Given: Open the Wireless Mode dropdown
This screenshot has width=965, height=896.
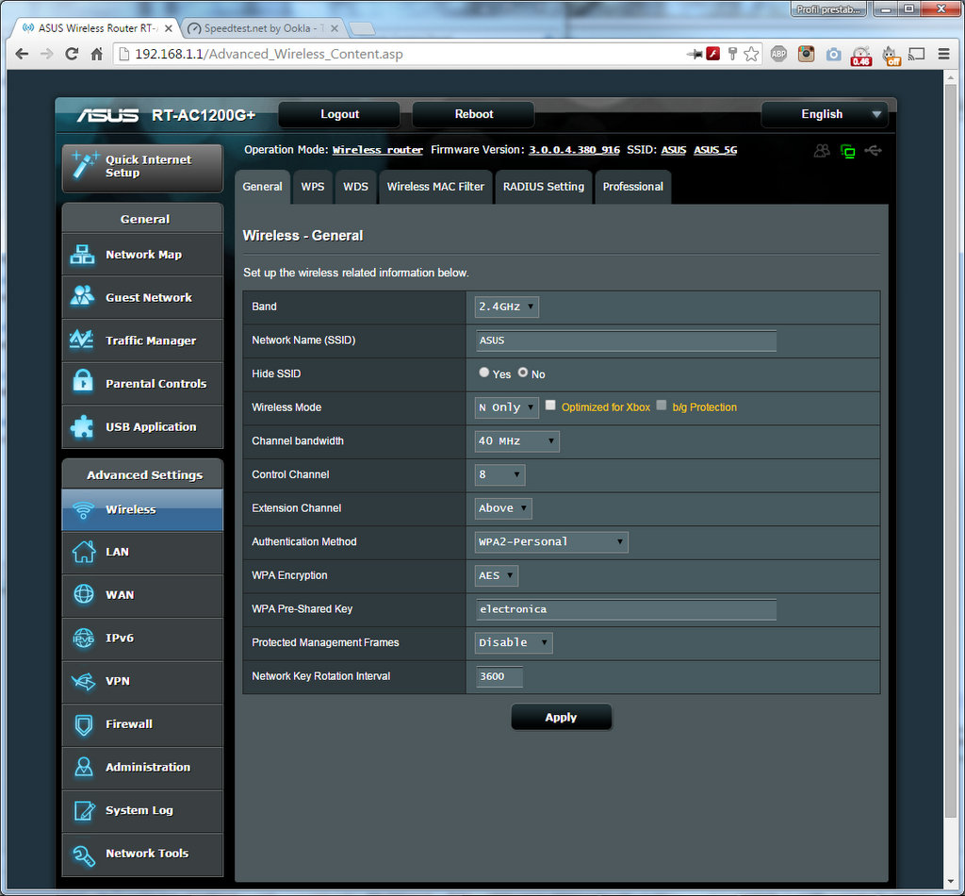Looking at the screenshot, I should click(x=506, y=407).
